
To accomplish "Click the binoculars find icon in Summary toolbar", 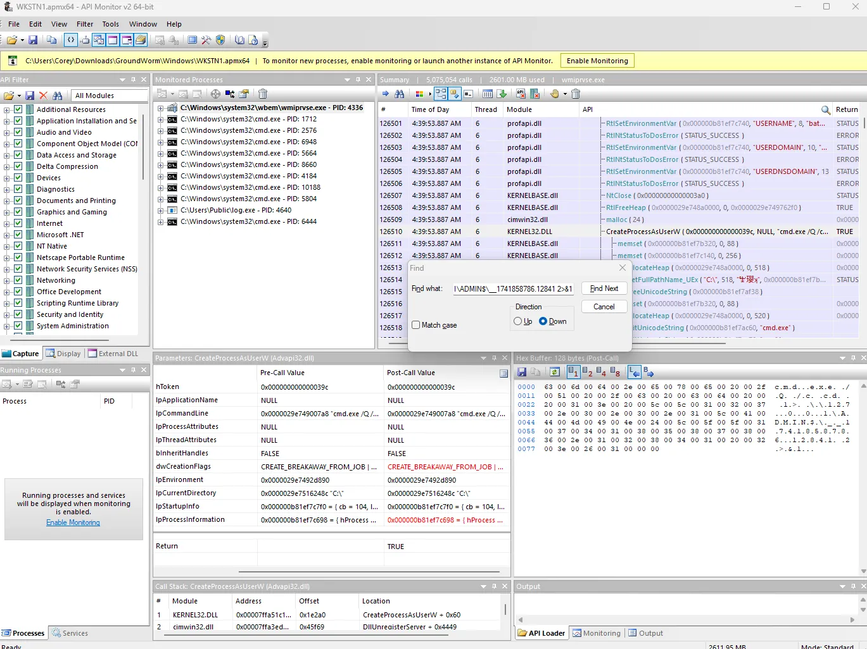I will pos(400,94).
